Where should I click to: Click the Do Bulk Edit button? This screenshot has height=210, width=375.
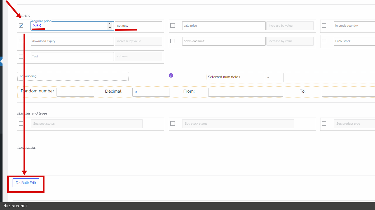click(26, 183)
